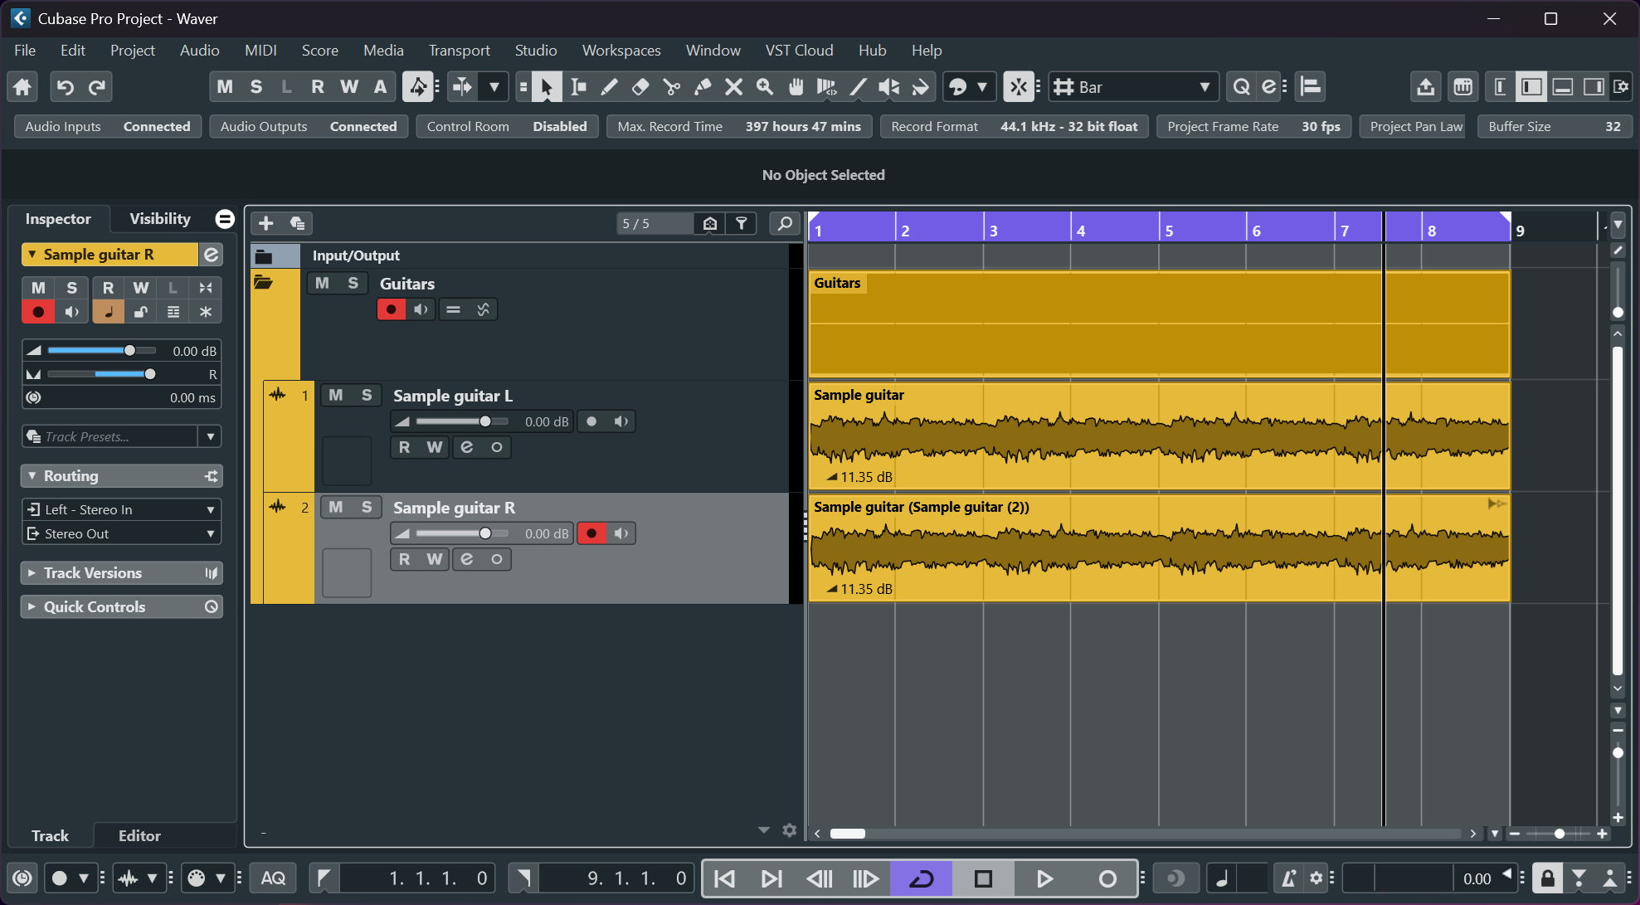This screenshot has height=905, width=1640.
Task: Switch to the Editor tab
Action: coord(139,836)
